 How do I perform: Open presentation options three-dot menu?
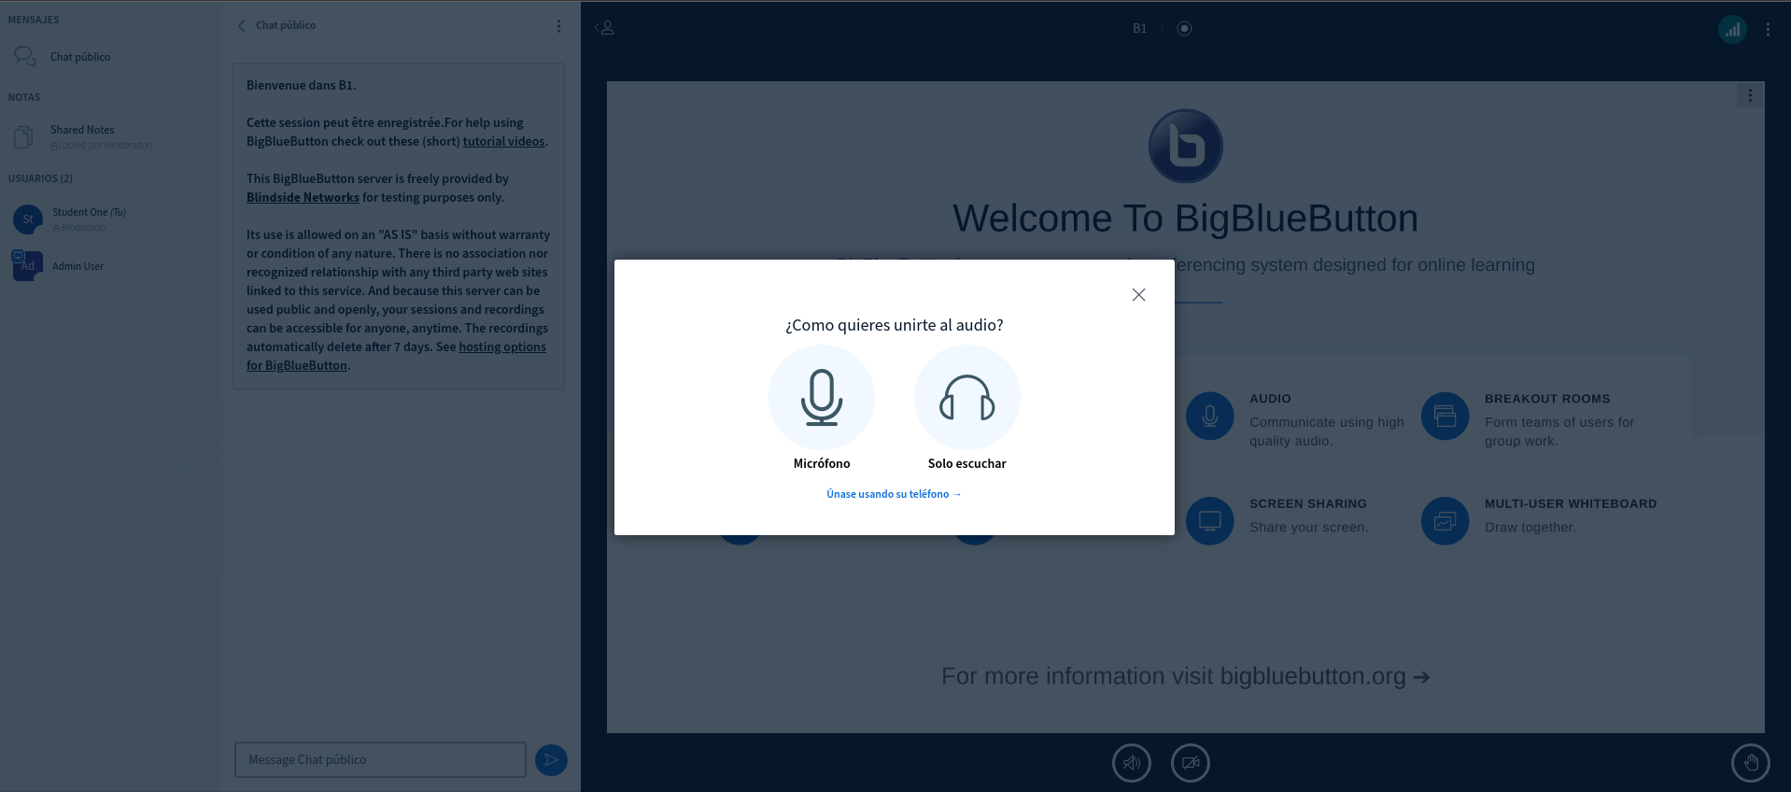click(x=1750, y=95)
